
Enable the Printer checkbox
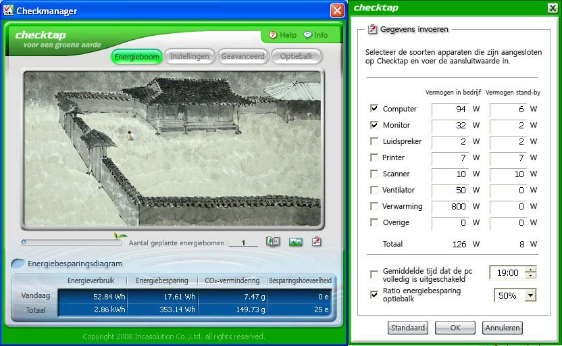[x=374, y=157]
